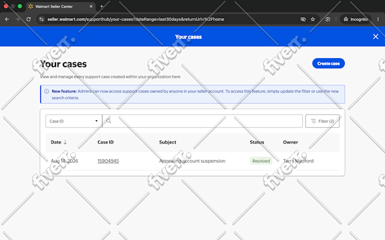Open the Chrome three-dot menu
This screenshot has width=385, height=240.
pos(378,19)
